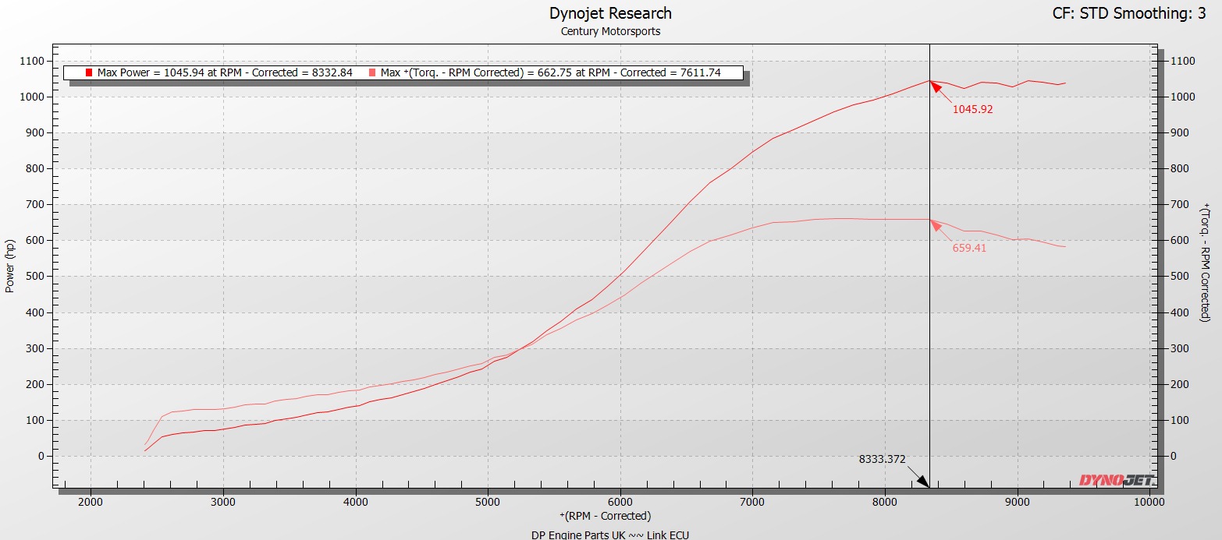This screenshot has width=1222, height=540.
Task: Click the 5000 tick on the RPM axis
Action: (488, 501)
